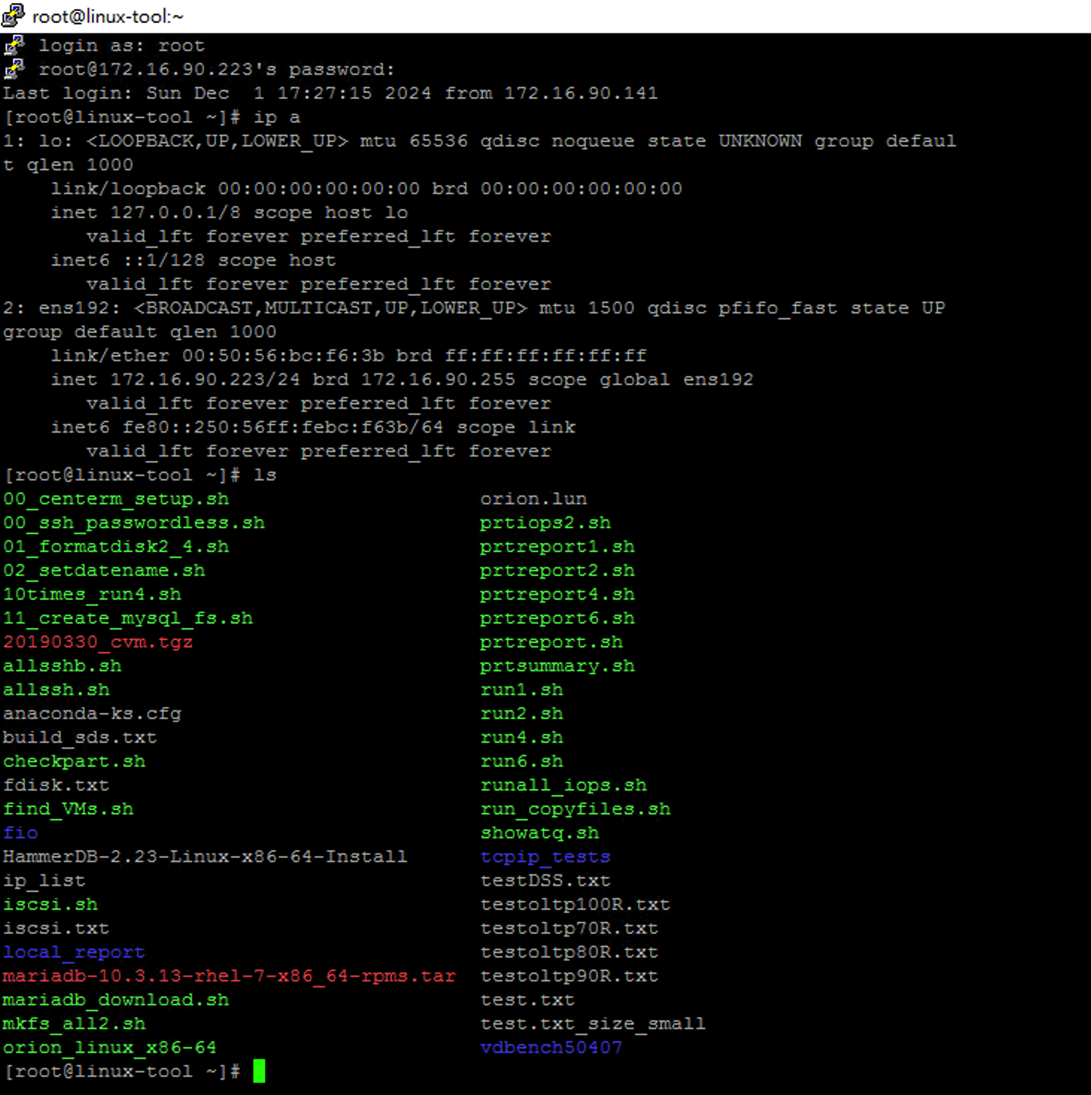Click the PuTTY icon in the title bar
Viewport: 1091px width, 1095px height.
pos(13,15)
